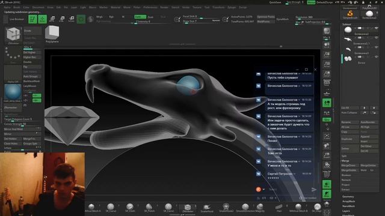
Task: Activate the green Draw mode button
Action: coord(43,19)
